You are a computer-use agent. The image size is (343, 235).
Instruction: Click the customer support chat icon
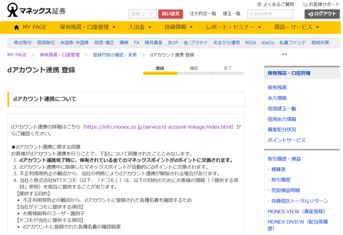304,5
